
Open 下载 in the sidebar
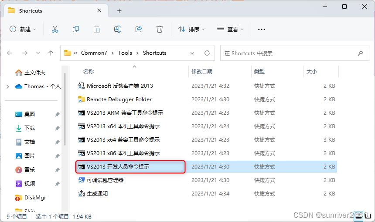pyautogui.click(x=25, y=128)
